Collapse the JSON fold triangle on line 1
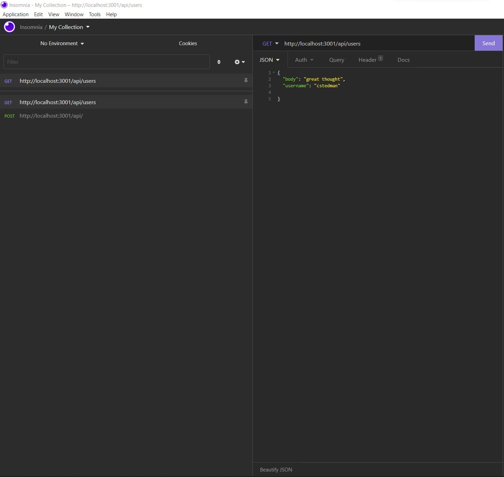 [x=274, y=72]
